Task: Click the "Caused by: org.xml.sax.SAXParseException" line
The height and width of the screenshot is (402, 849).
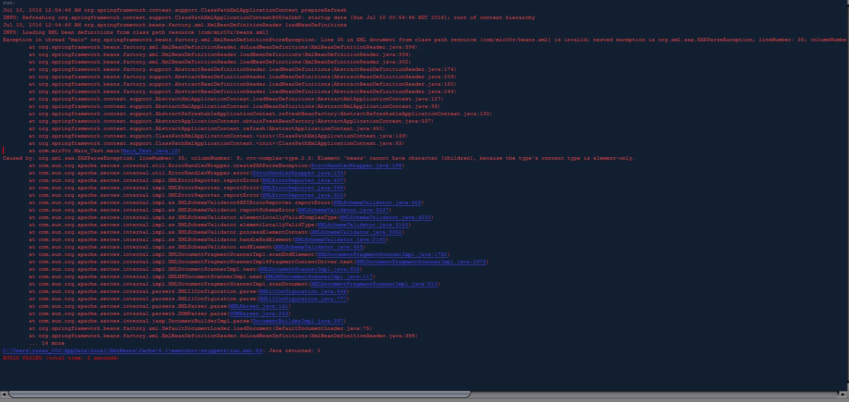Action: pyautogui.click(x=319, y=158)
